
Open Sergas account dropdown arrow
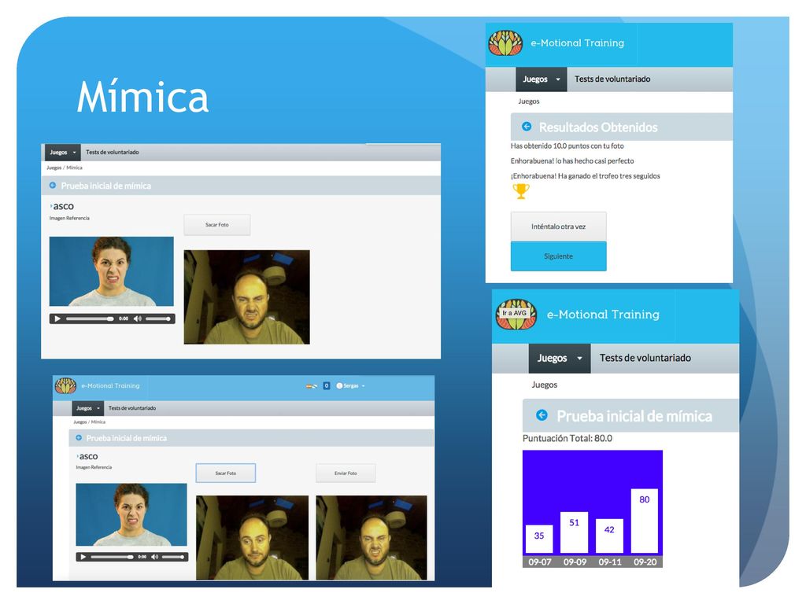pos(364,385)
